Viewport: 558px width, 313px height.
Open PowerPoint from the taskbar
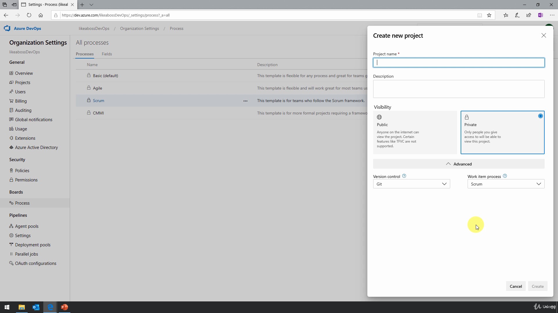[65, 307]
